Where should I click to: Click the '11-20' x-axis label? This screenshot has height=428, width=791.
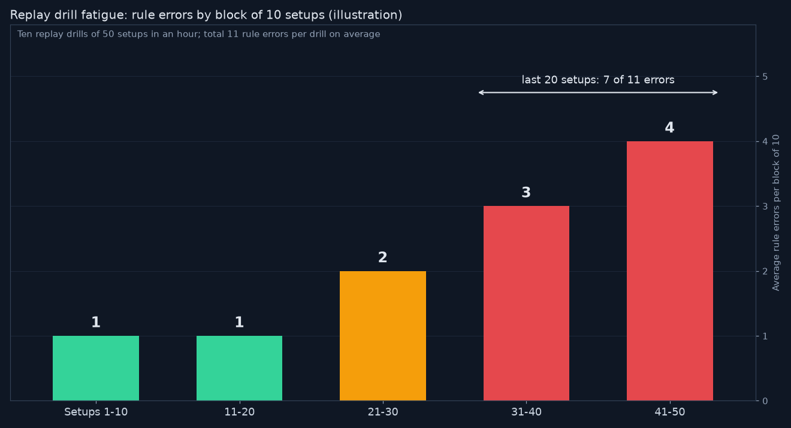tap(239, 412)
